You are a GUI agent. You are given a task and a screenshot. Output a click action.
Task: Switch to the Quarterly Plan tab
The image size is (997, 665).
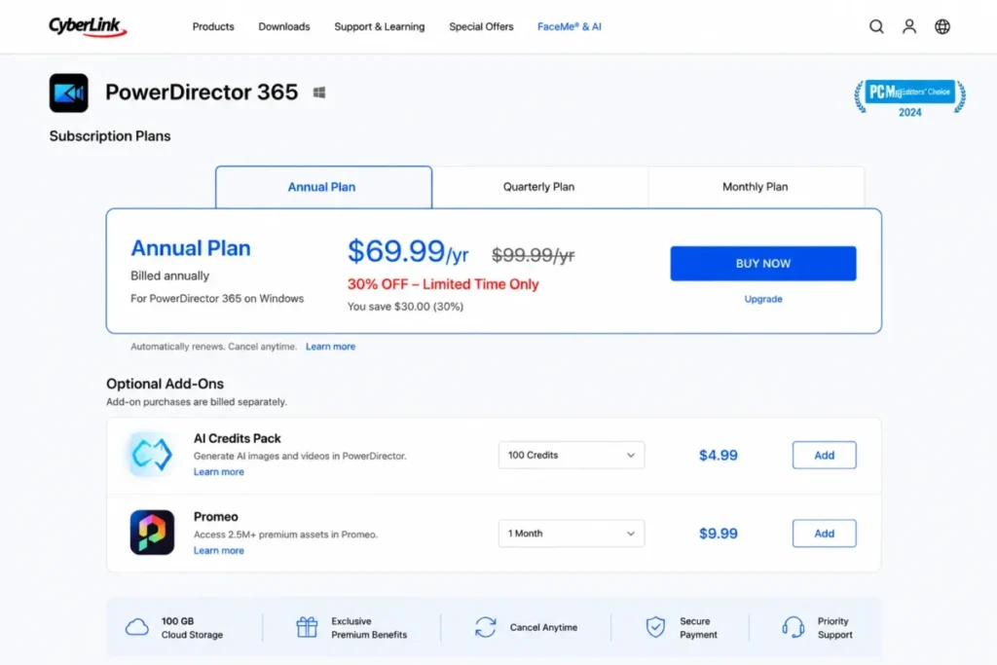pos(539,187)
